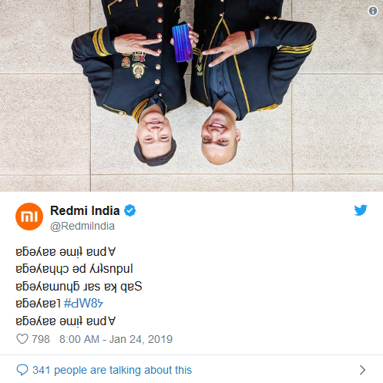Click the first flipped "Apna time aayega" line
The height and width of the screenshot is (383, 383).
pyautogui.click(x=66, y=252)
